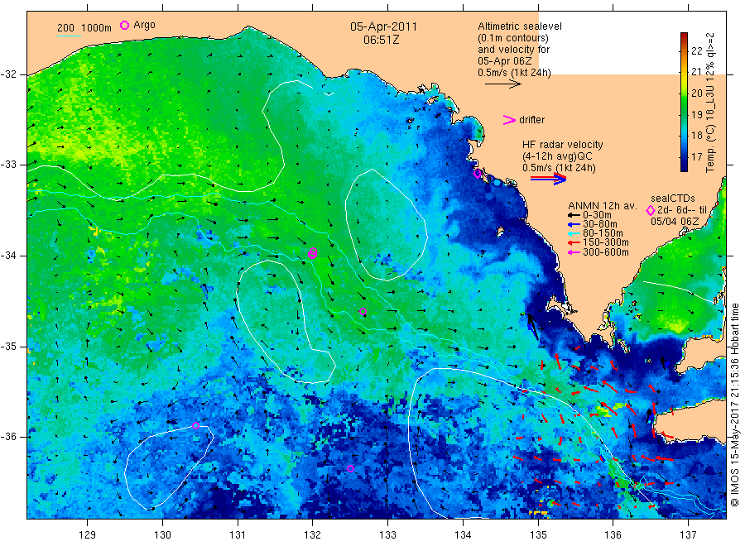
Task: Click the blue 30-80m ANMN arrow
Action: coord(574,224)
